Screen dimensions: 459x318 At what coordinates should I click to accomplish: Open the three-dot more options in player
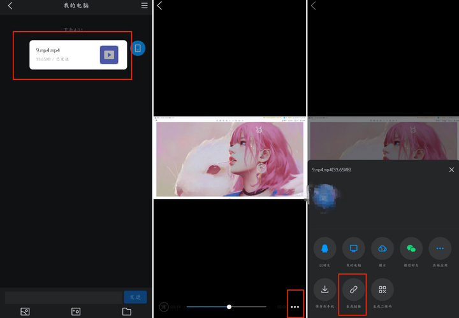(x=295, y=307)
